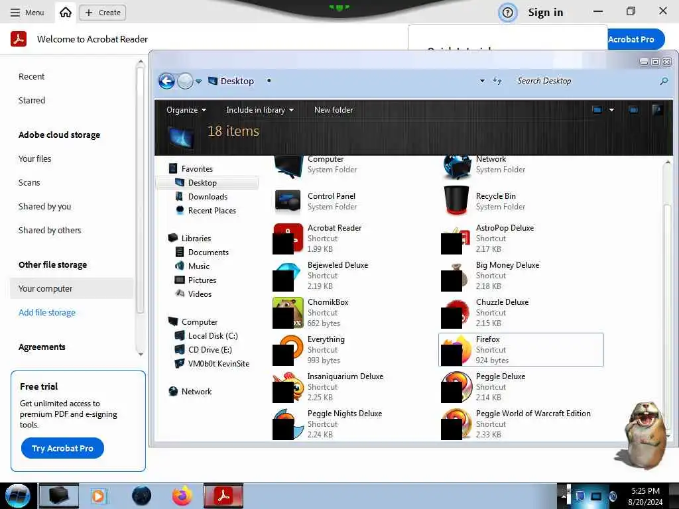Select Music library in navigation tree
The width and height of the screenshot is (679, 509).
[x=198, y=266]
